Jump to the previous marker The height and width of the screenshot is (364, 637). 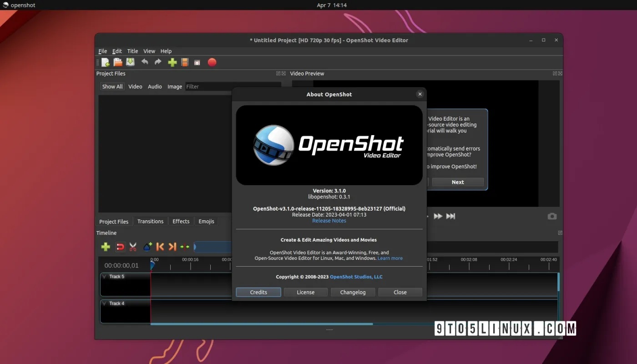[x=160, y=247]
